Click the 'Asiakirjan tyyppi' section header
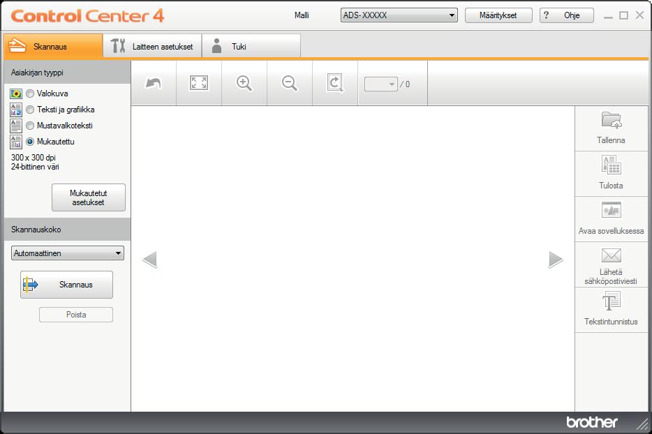Screen dimensions: 652x434 67,73
